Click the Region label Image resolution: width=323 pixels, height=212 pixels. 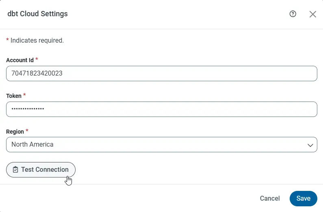(15, 132)
